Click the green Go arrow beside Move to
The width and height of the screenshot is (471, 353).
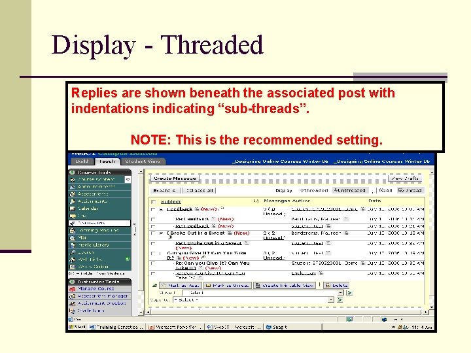(x=349, y=293)
